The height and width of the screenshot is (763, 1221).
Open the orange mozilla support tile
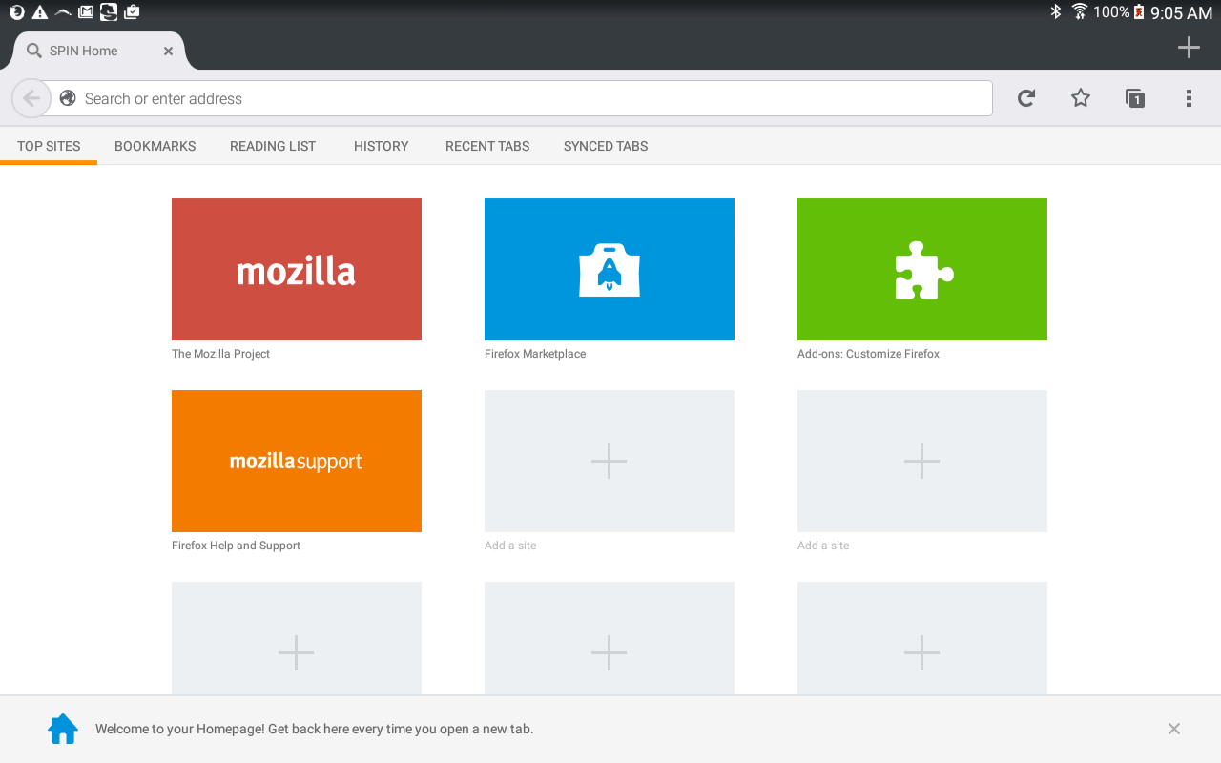297,461
